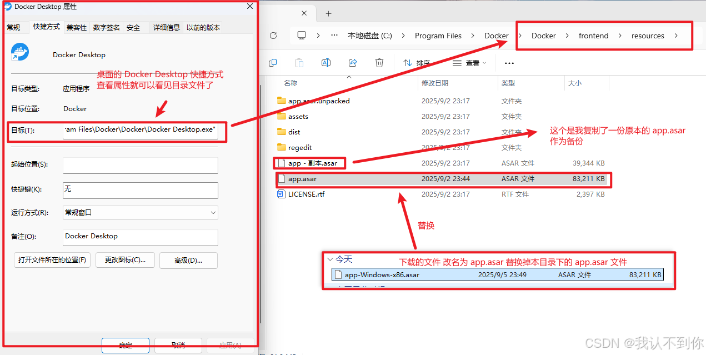Click the 目标(T) path input field
Viewport: 706px width, 355px height.
tap(140, 129)
